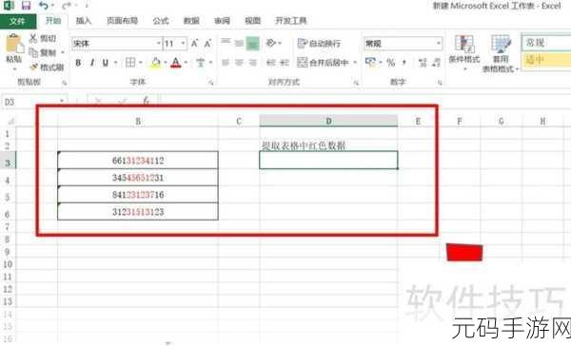
Task: Open Format as Table gallery
Action: pyautogui.click(x=501, y=53)
